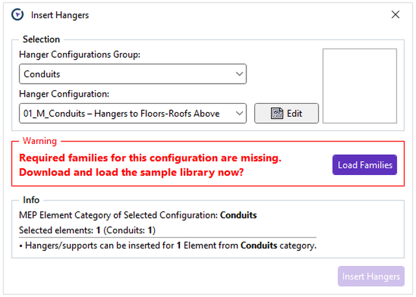Click the red missing families warning text
Screen dimensions: 416x297
click(151, 165)
